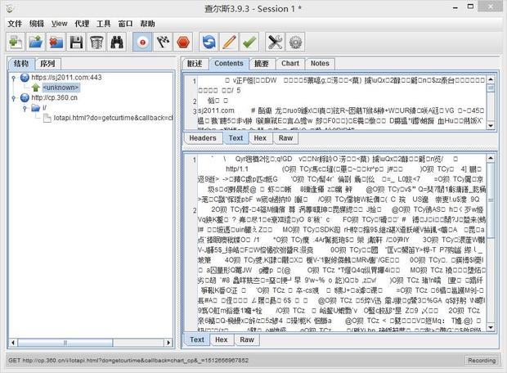507x373 pixels.
Task: Collapse the https://sj2011.com:443 tree node
Action: pyautogui.click(x=15, y=77)
